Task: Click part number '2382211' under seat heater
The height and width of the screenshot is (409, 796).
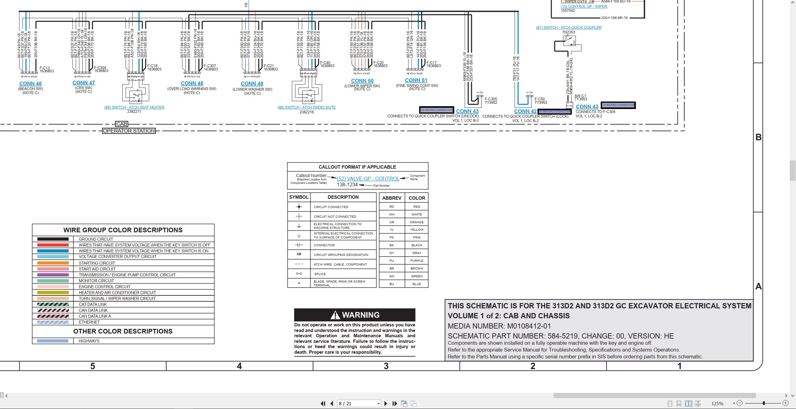Action: (x=134, y=111)
